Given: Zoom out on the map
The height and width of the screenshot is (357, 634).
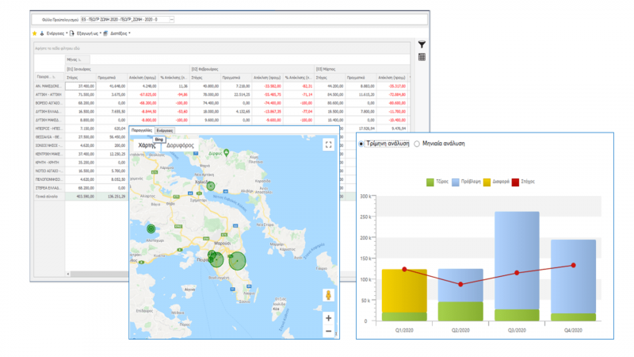Looking at the screenshot, I should pos(328,331).
